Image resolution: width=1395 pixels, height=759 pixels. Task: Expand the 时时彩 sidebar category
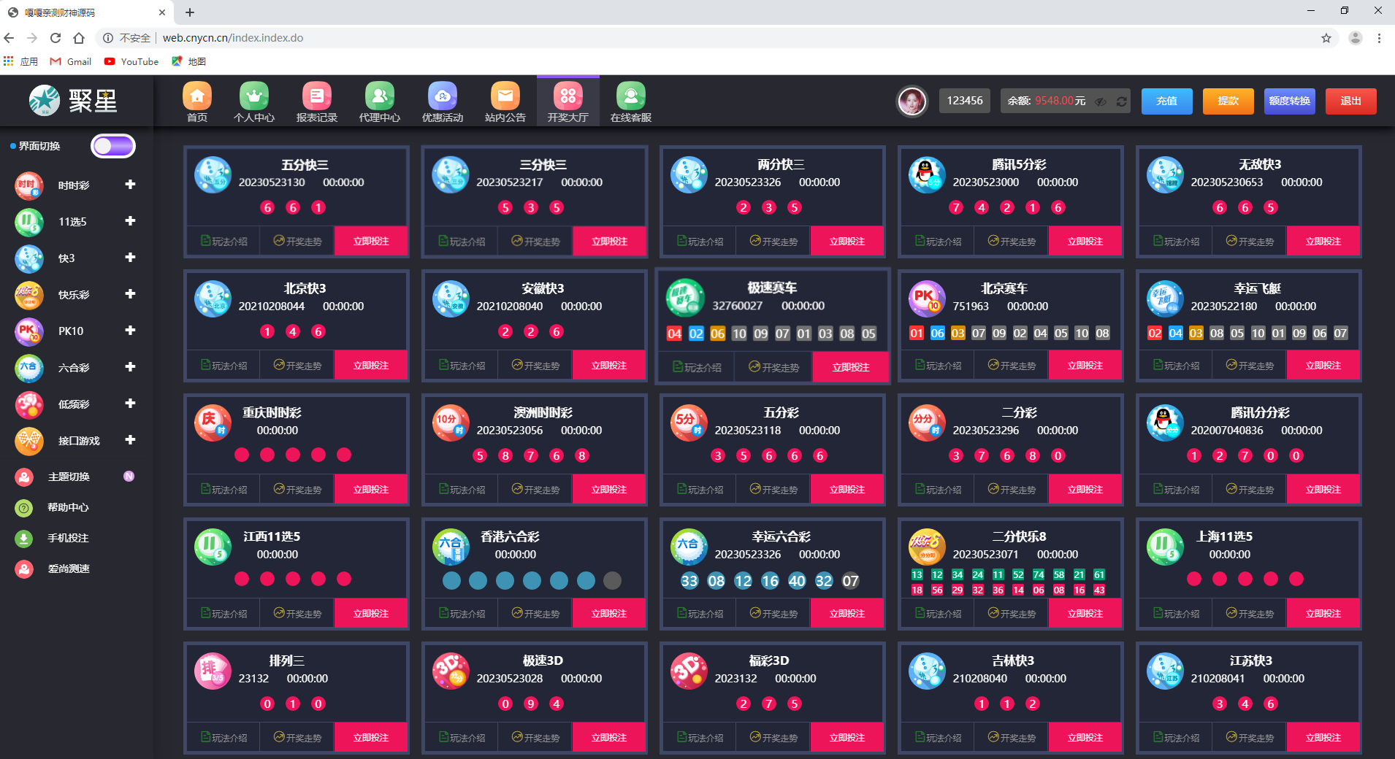[130, 185]
